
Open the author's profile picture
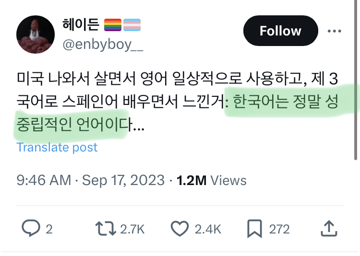click(35, 35)
